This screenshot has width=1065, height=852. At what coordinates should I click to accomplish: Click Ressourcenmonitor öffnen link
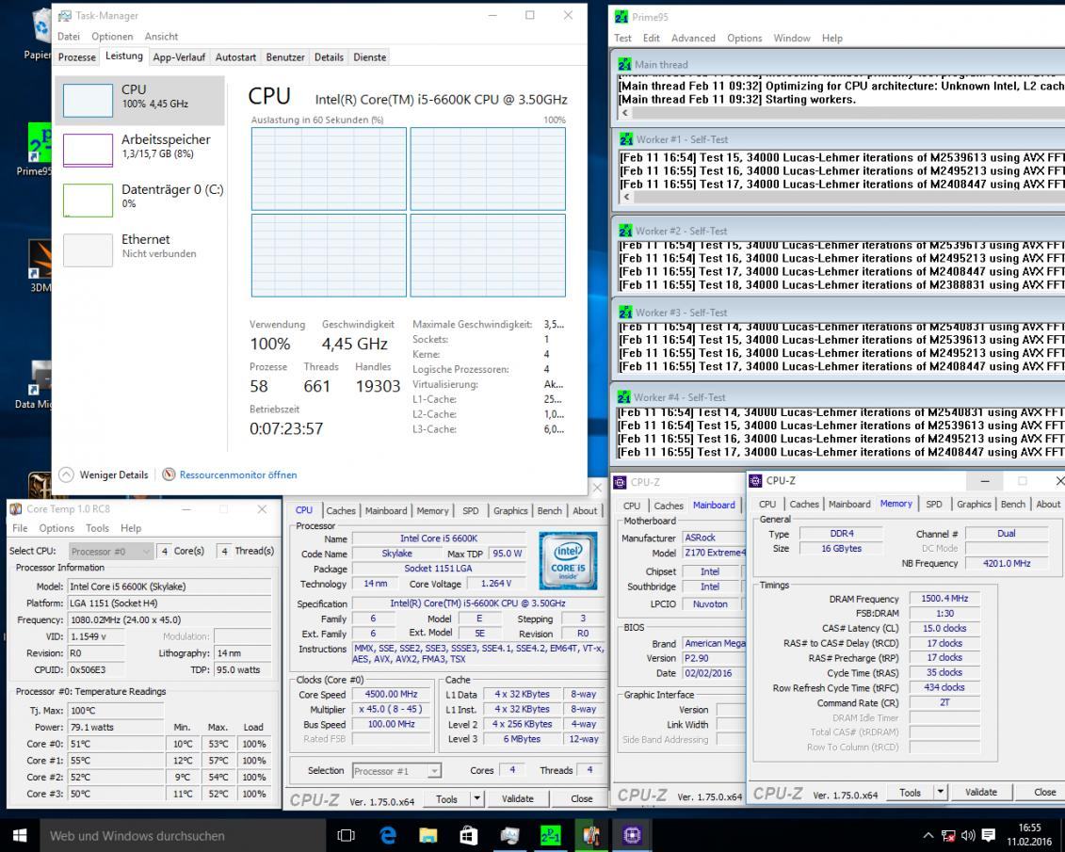point(237,474)
